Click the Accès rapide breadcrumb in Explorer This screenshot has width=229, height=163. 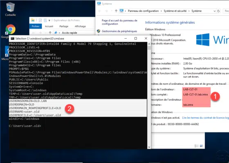point(70,33)
